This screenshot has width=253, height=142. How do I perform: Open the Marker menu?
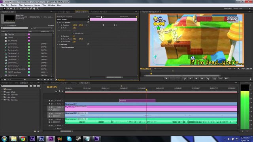(x=38, y=5)
